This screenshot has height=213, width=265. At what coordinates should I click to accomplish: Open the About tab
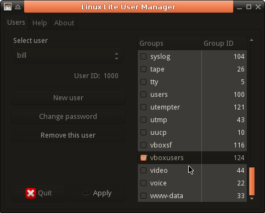tap(64, 23)
